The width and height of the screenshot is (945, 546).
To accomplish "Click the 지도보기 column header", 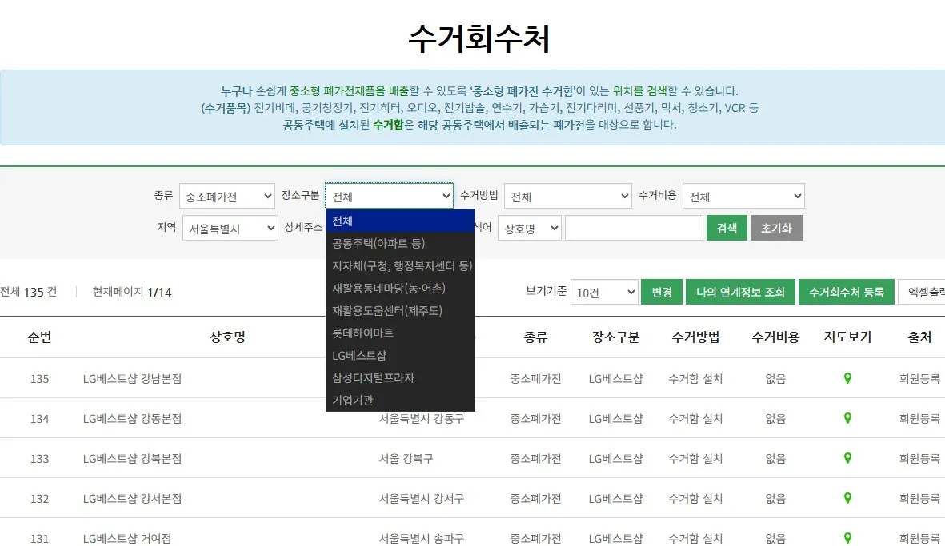I will (x=847, y=337).
